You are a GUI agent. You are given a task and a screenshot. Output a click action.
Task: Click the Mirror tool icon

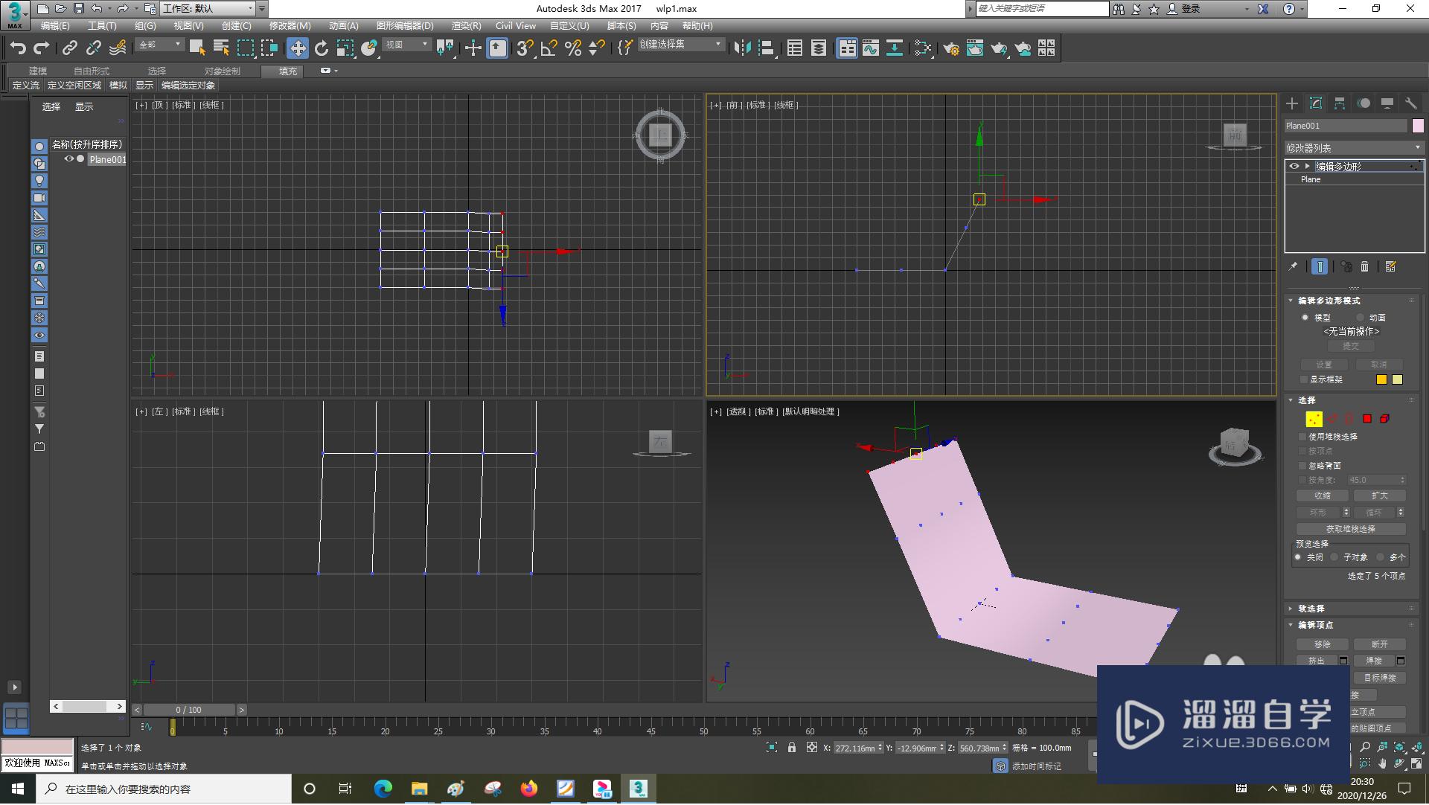(x=742, y=48)
